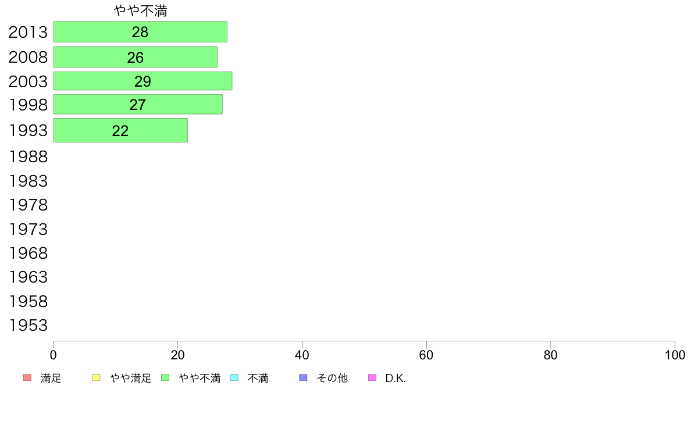Click the その他 legend text
The height and width of the screenshot is (428, 691).
[332, 378]
